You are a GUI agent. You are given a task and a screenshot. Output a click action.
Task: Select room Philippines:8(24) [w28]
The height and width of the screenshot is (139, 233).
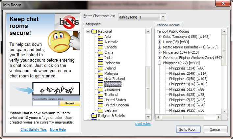pyautogui.click(x=187, y=105)
